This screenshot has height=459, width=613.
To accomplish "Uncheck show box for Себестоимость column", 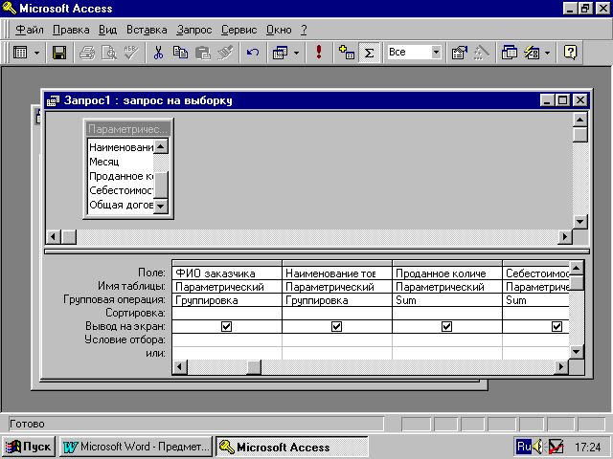I will click(x=556, y=326).
